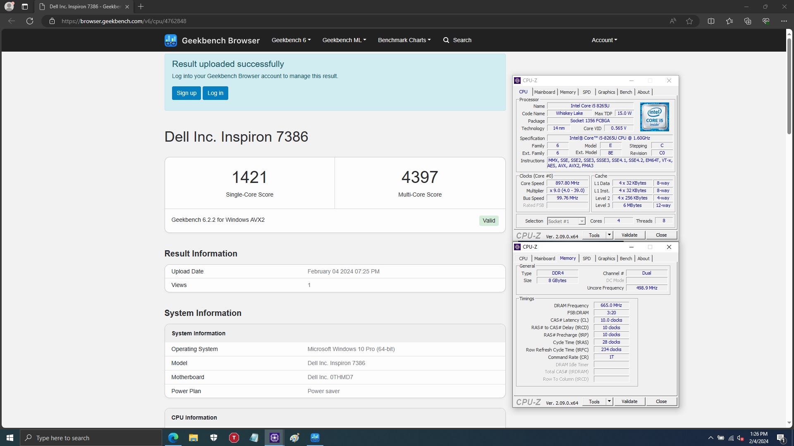This screenshot has height=446, width=794.
Task: Open Windows Start menu
Action: [x=10, y=438]
